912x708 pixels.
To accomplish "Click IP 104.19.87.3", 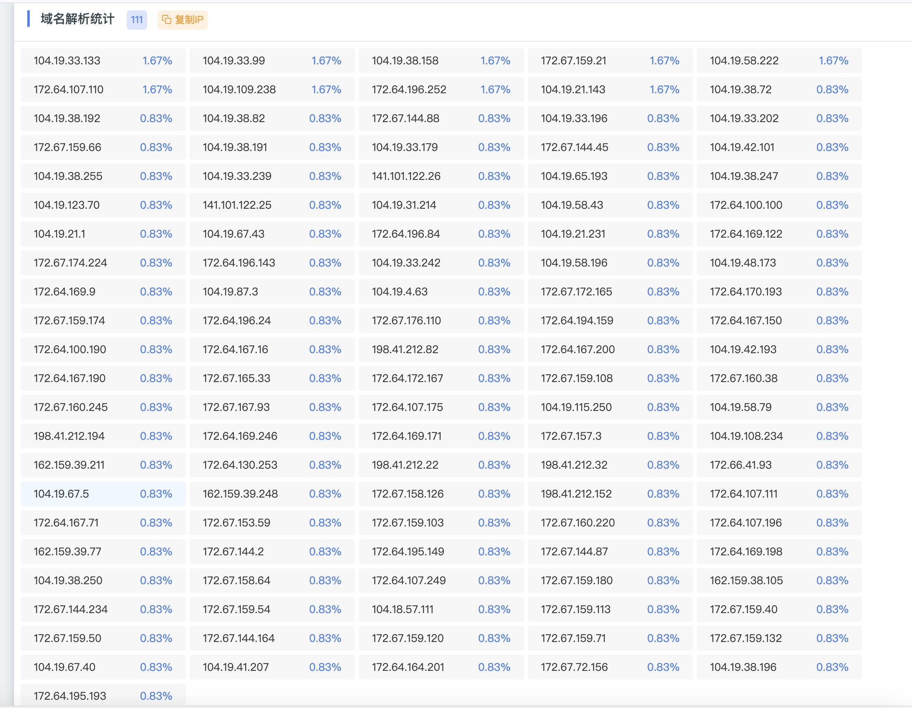I will [272, 292].
